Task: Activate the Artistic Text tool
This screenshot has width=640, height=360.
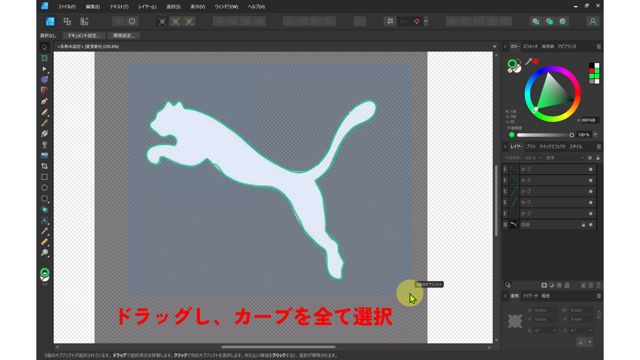Action: pos(44,220)
